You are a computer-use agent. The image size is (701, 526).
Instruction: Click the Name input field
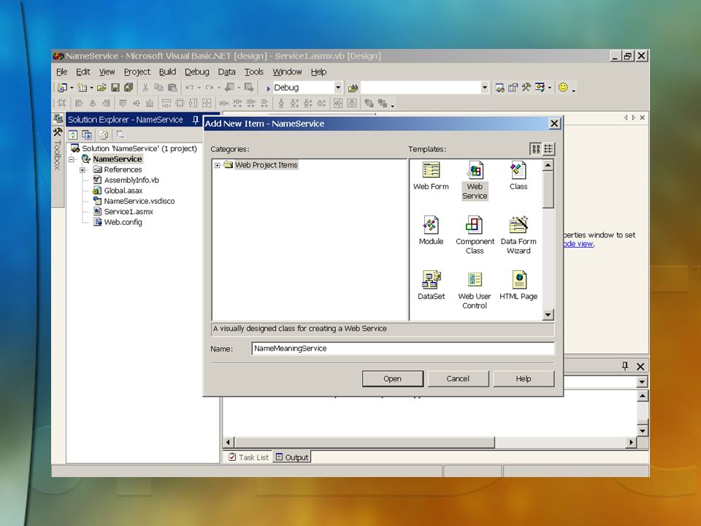pyautogui.click(x=403, y=348)
